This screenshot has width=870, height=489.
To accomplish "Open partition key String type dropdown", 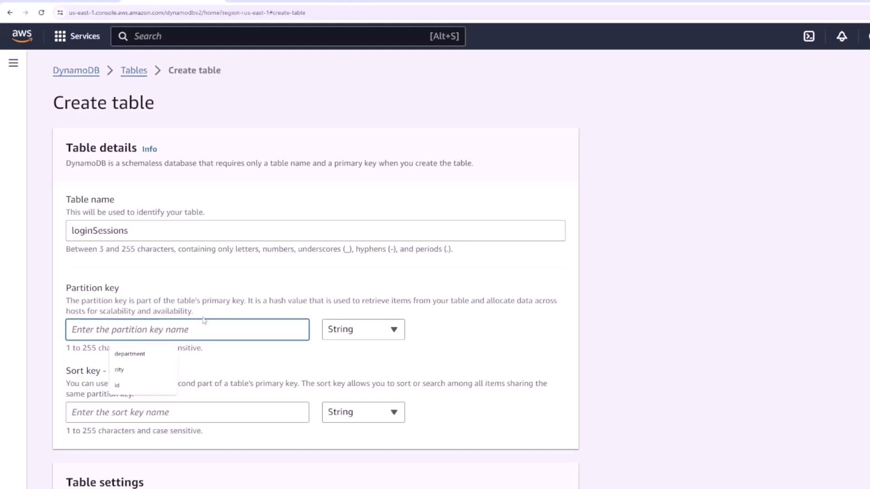I will [x=363, y=330].
